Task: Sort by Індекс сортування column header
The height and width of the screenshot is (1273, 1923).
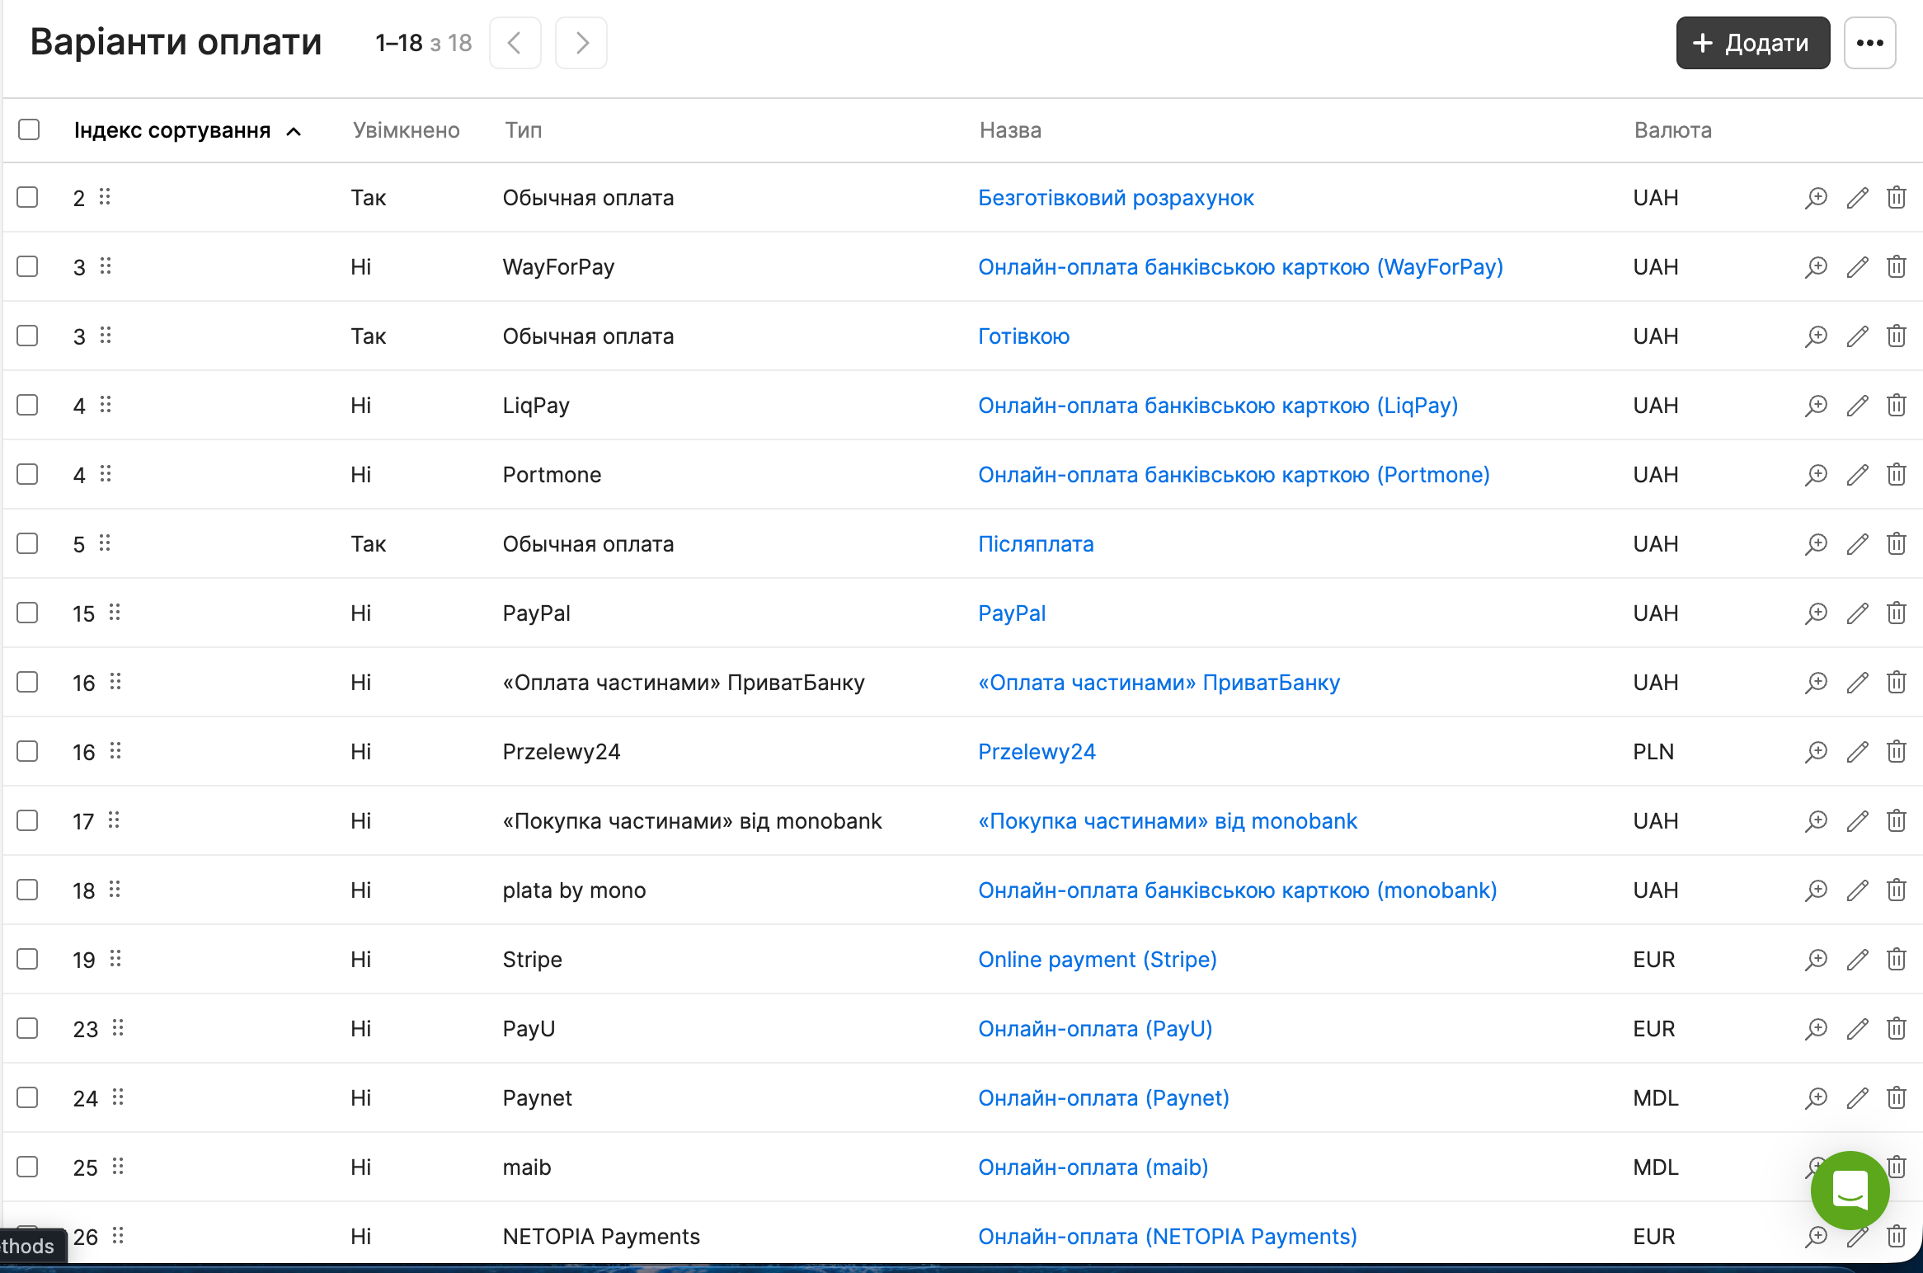Action: pos(187,130)
